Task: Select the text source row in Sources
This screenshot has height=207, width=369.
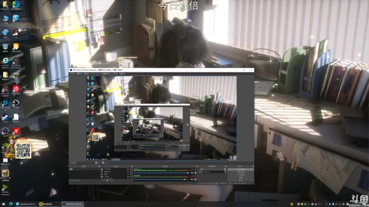Action: (117, 172)
